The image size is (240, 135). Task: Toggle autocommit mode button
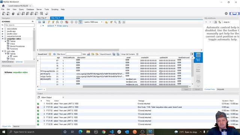tap(80, 22)
